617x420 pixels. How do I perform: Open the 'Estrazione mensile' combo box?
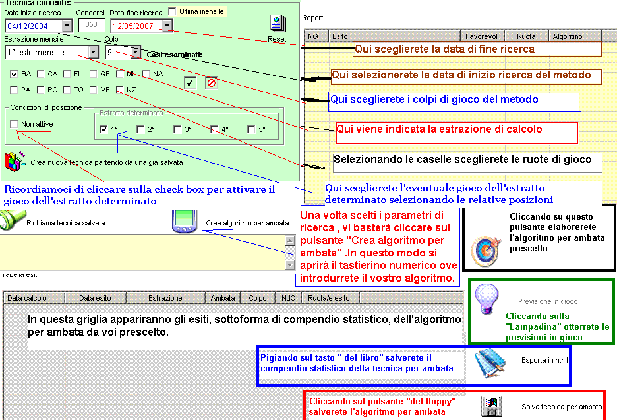pyautogui.click(x=94, y=52)
